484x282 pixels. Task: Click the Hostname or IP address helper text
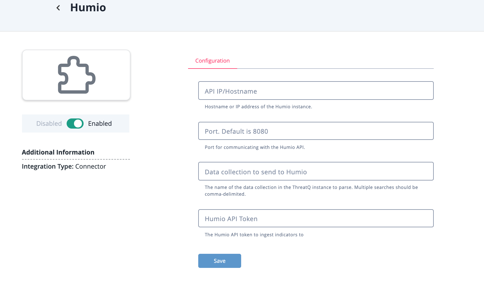point(258,107)
